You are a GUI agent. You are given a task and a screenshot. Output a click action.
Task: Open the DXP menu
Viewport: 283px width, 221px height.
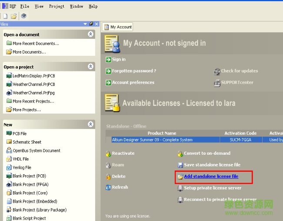(x=12, y=6)
